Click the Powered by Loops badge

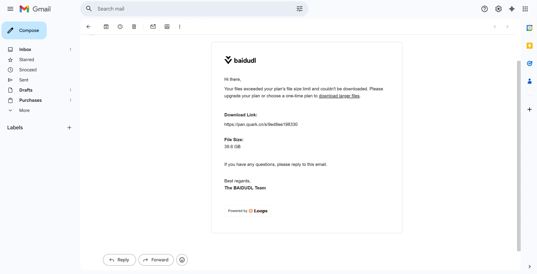[x=248, y=211]
